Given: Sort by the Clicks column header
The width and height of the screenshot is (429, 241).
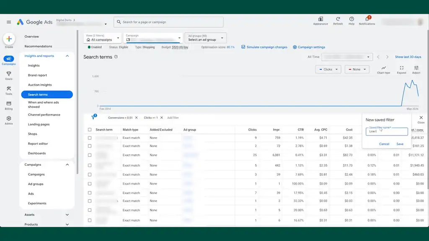Looking at the screenshot, I should (x=252, y=130).
